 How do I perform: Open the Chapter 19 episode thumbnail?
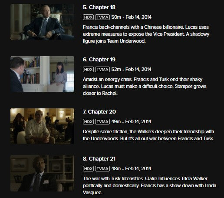[x=42, y=74]
